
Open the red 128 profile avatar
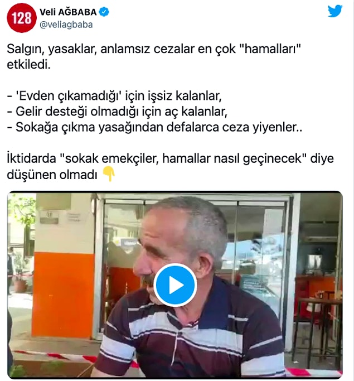click(22, 18)
